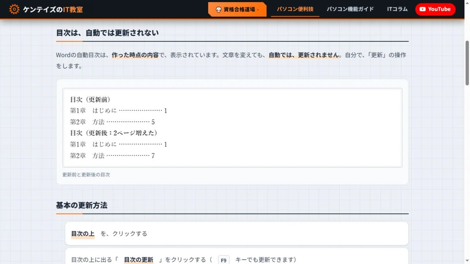Image resolution: width=470 pixels, height=264 pixels.
Task: Click the orange gear logo icon
Action: tap(14, 9)
